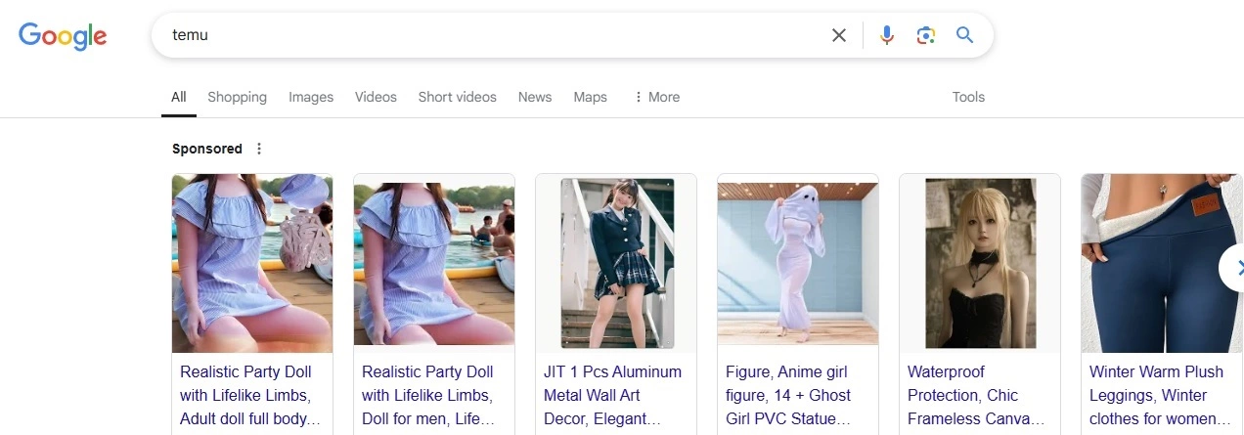Open the News tab
The image size is (1244, 435).
pos(535,97)
